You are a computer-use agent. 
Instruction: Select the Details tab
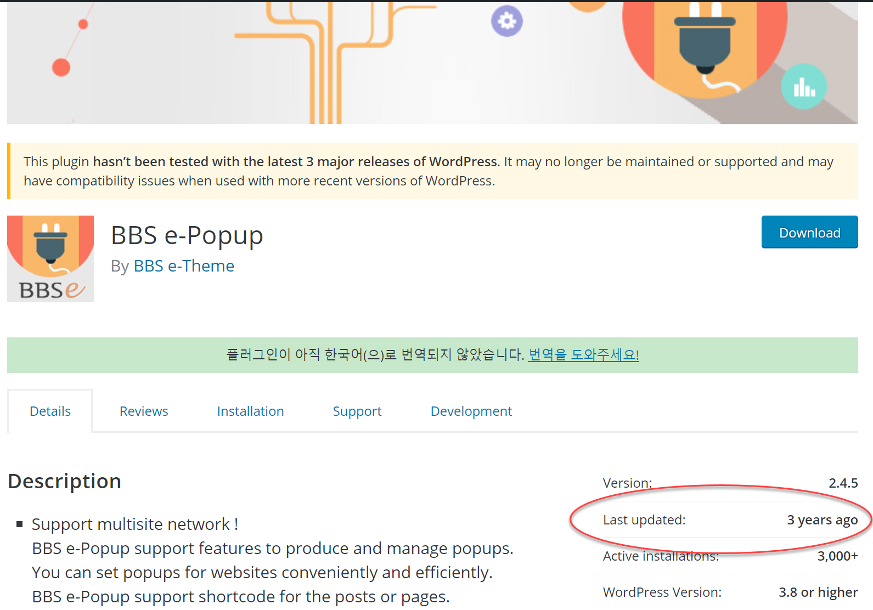[x=50, y=411]
